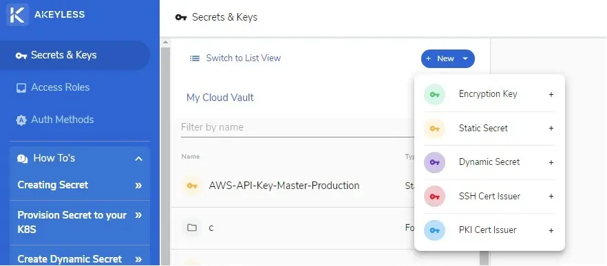Switch to List View

(243, 58)
